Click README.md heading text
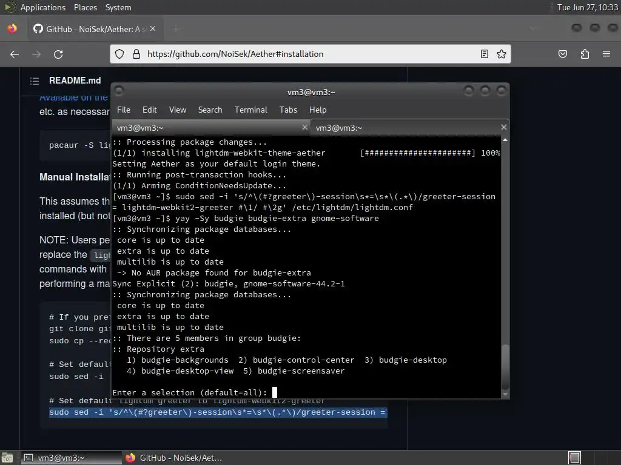Viewport: 621px width, 465px height. point(75,81)
